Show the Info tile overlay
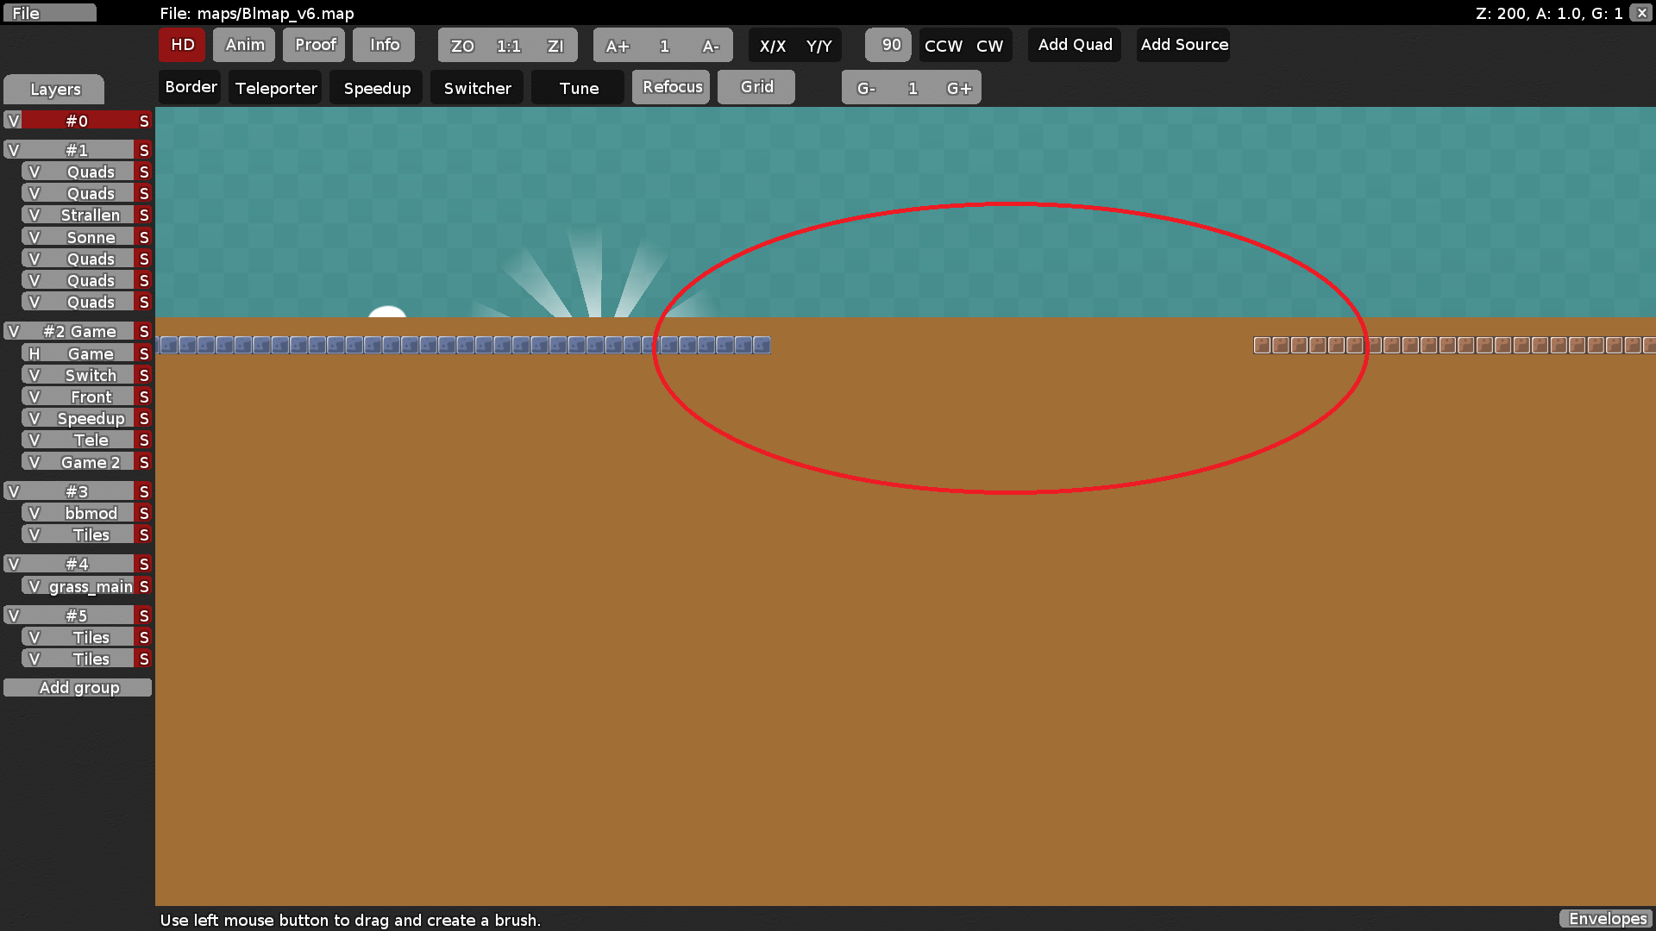Image resolution: width=1656 pixels, height=931 pixels. click(x=383, y=45)
